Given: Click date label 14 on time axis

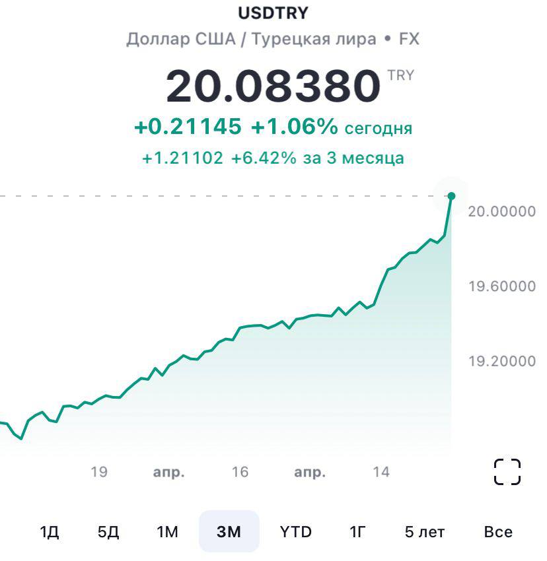Looking at the screenshot, I should point(381,472).
